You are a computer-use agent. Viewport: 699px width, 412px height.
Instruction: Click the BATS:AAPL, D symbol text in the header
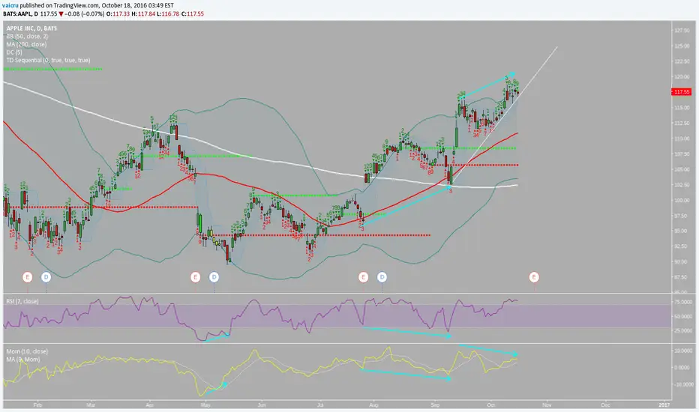pyautogui.click(x=20, y=13)
